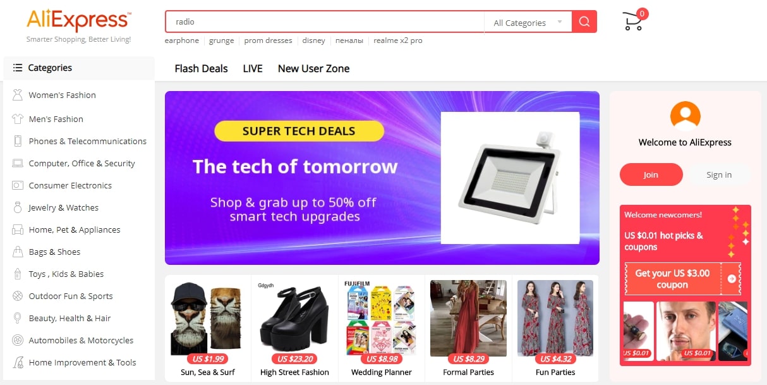
Task: Select the LIVE menu item
Action: (x=253, y=68)
